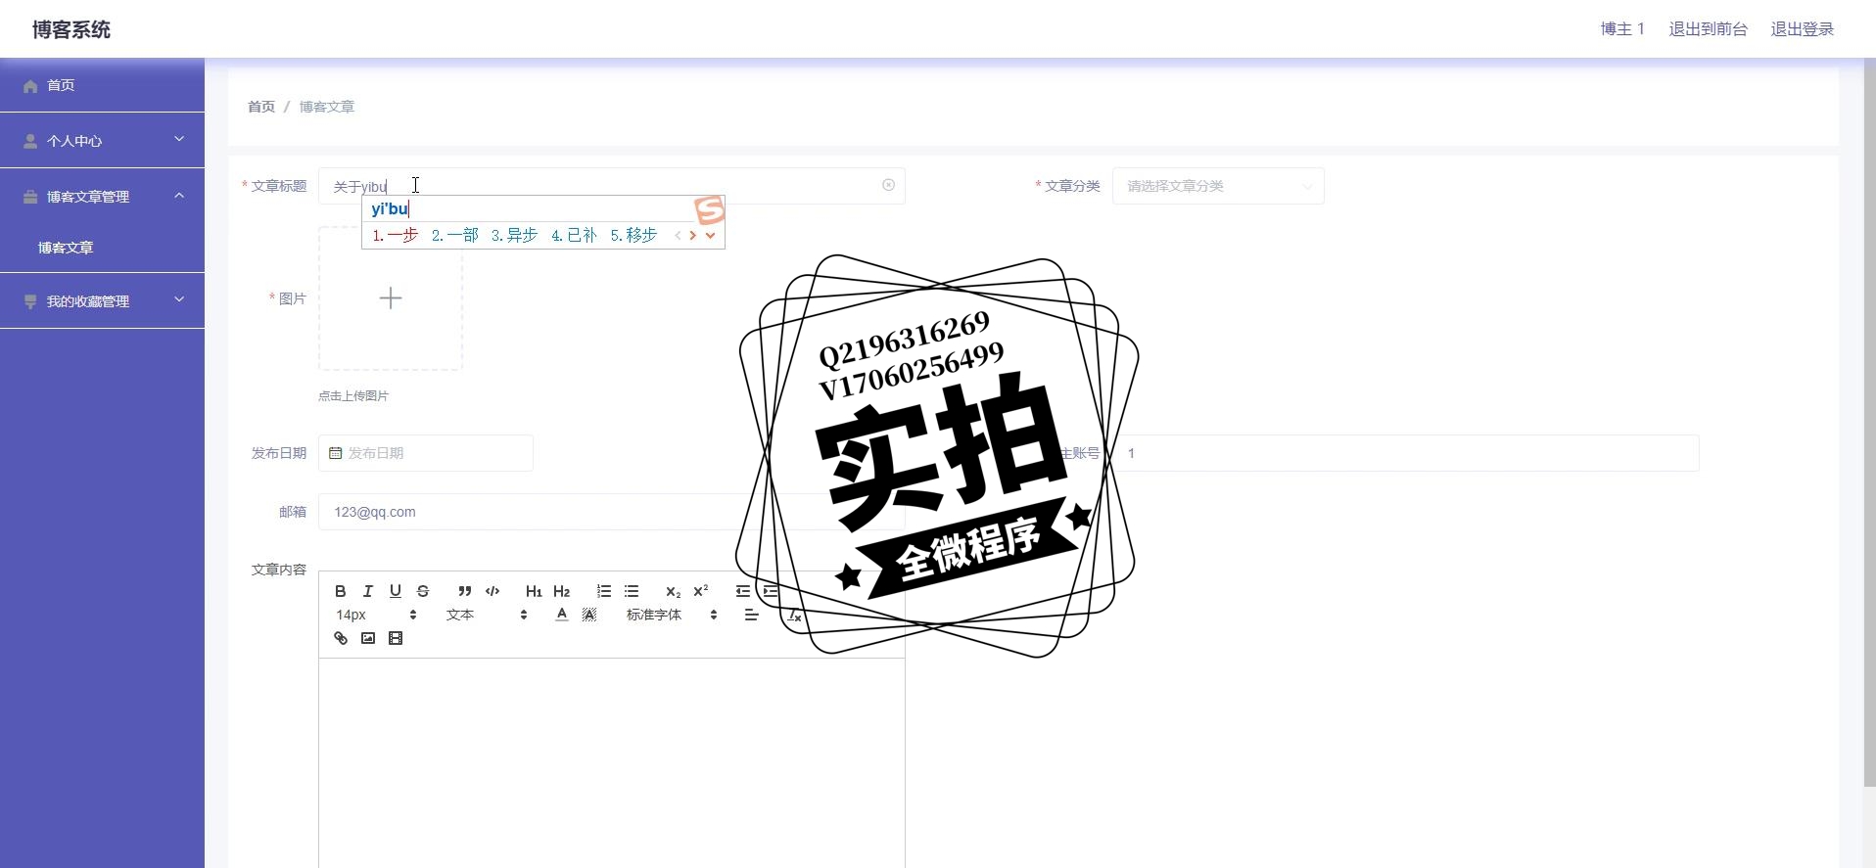Toggle underline formatting in the editor
This screenshot has width=1876, height=868.
pyautogui.click(x=396, y=591)
